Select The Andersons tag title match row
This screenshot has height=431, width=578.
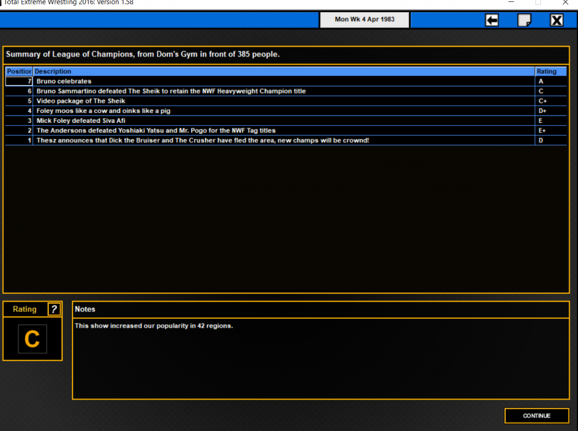point(286,131)
